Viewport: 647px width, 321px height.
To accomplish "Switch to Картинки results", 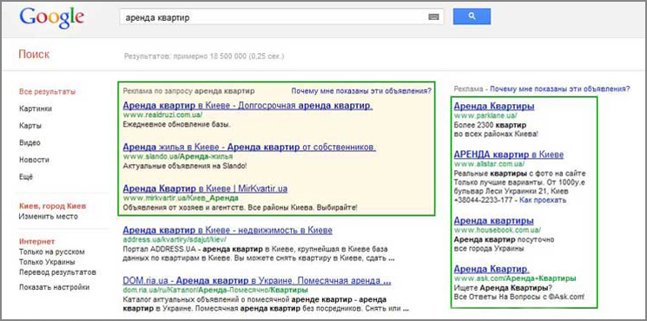I will tap(36, 108).
